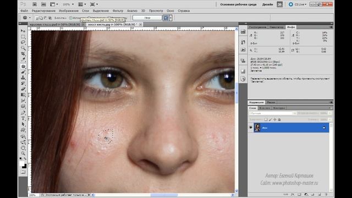Screen dimensions: 352x198
Task: Select the Dodge tool
Action: (x=23, y=106)
